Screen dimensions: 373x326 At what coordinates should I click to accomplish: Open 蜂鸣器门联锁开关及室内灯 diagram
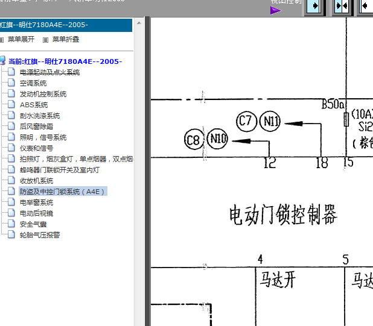pos(60,170)
